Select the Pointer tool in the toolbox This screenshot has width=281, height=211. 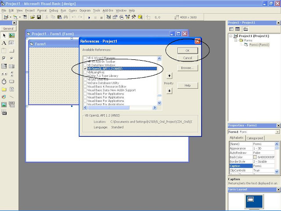4,36
